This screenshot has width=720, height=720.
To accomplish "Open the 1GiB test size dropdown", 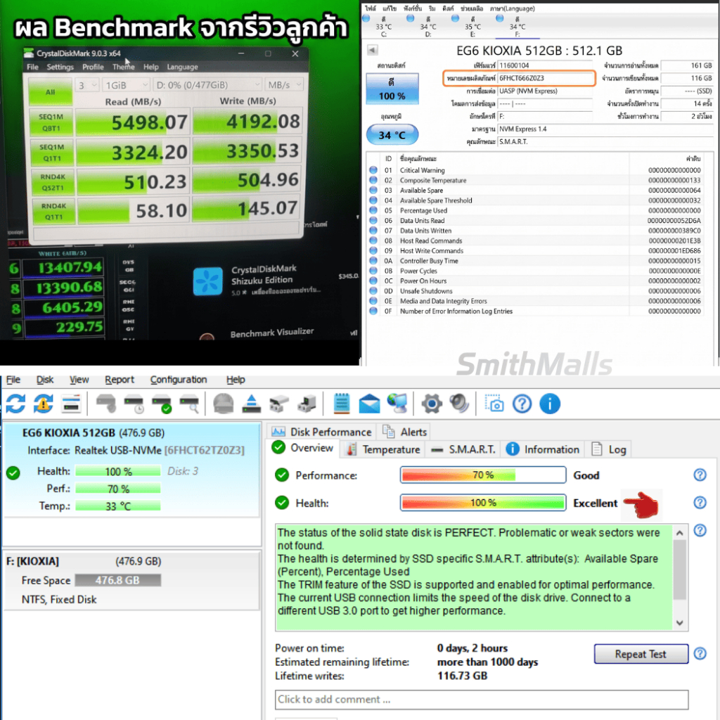I will [127, 85].
